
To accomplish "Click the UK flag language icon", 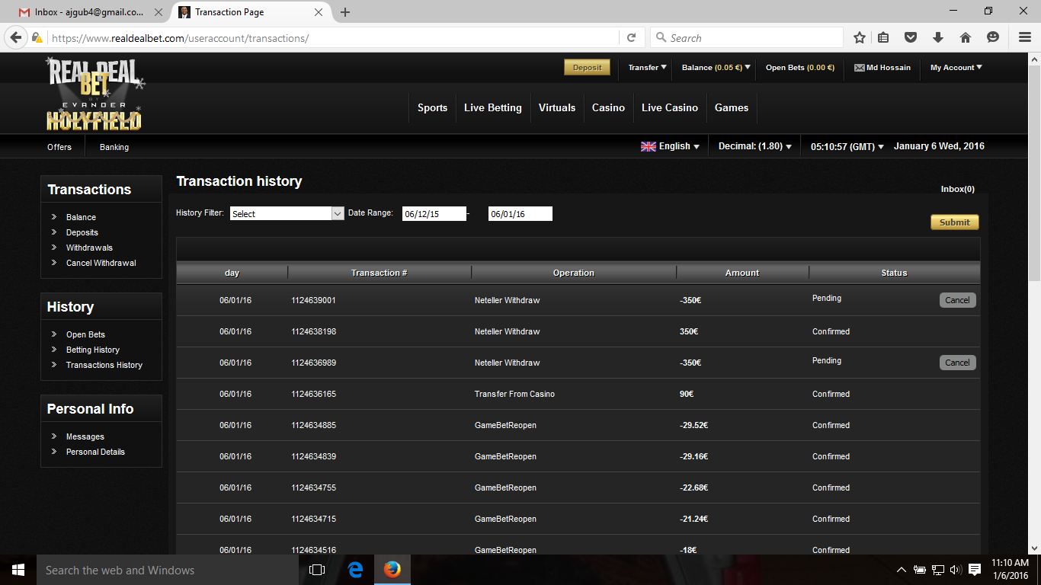I will [x=649, y=146].
